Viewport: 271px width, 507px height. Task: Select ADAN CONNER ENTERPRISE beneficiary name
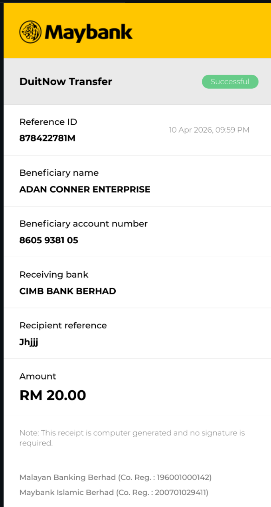tap(85, 189)
